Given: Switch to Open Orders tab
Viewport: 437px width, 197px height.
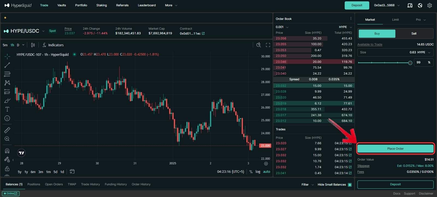Looking at the screenshot, I should click(x=54, y=184).
